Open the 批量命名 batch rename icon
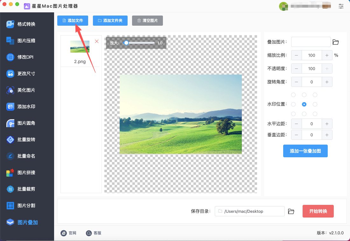The image size is (350, 241). pos(10,156)
